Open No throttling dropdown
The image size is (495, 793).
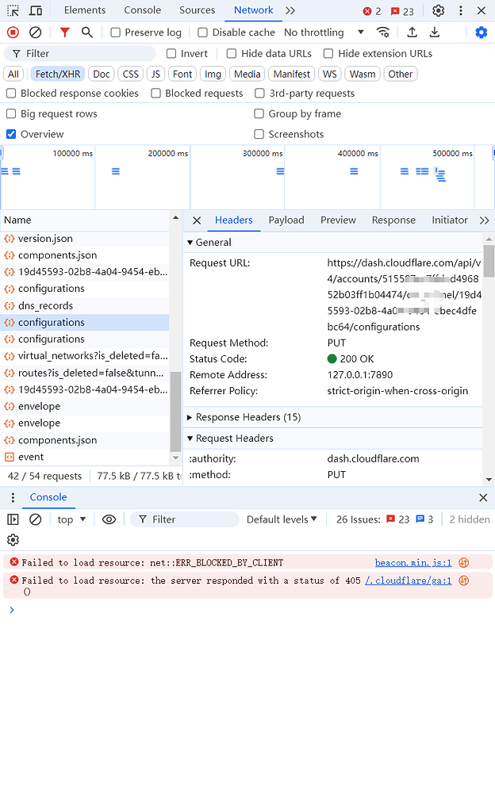(x=324, y=33)
